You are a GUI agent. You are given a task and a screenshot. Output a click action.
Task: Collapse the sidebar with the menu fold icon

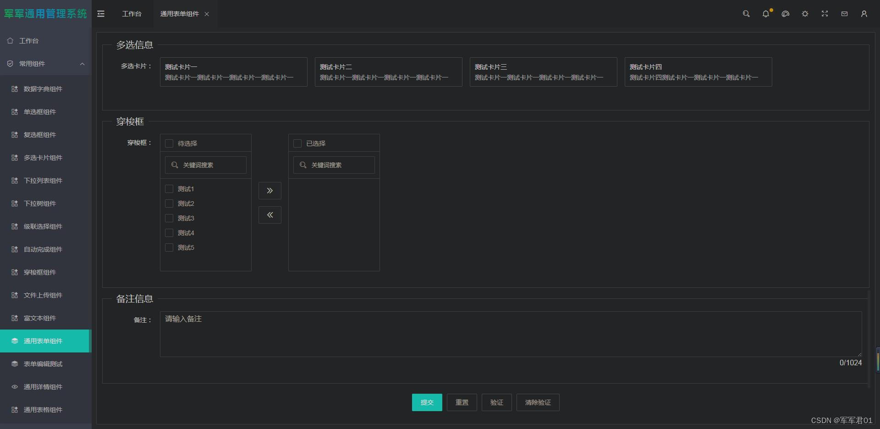[101, 14]
